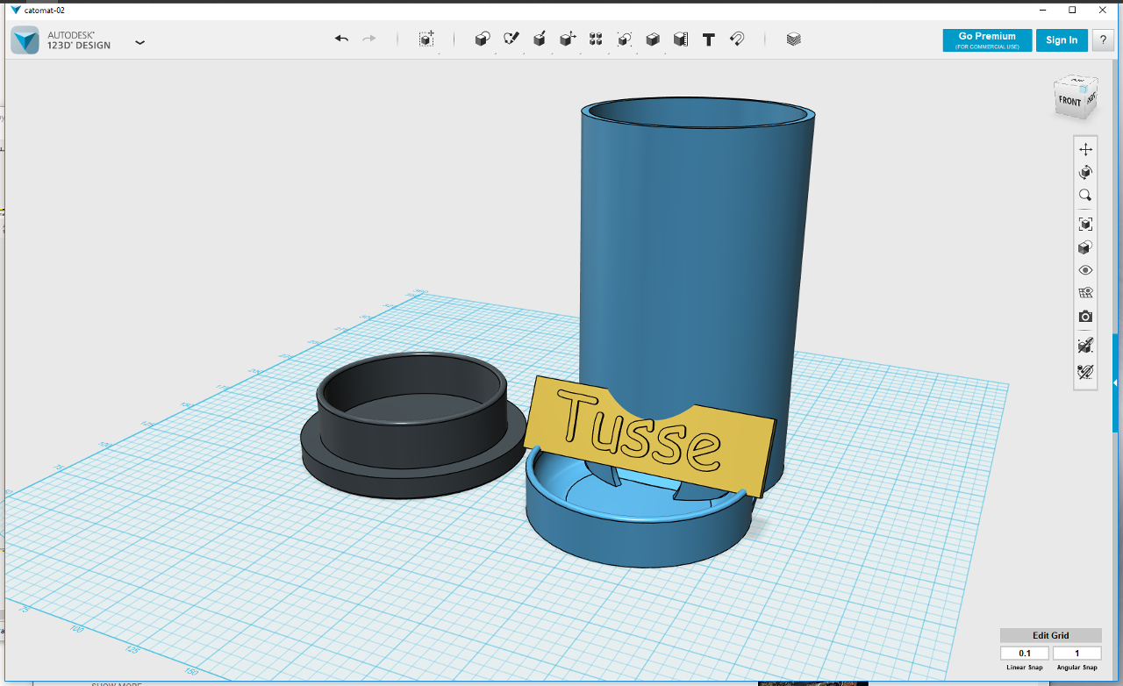This screenshot has height=686, width=1123.
Task: Select the Measure tool
Action: (681, 39)
